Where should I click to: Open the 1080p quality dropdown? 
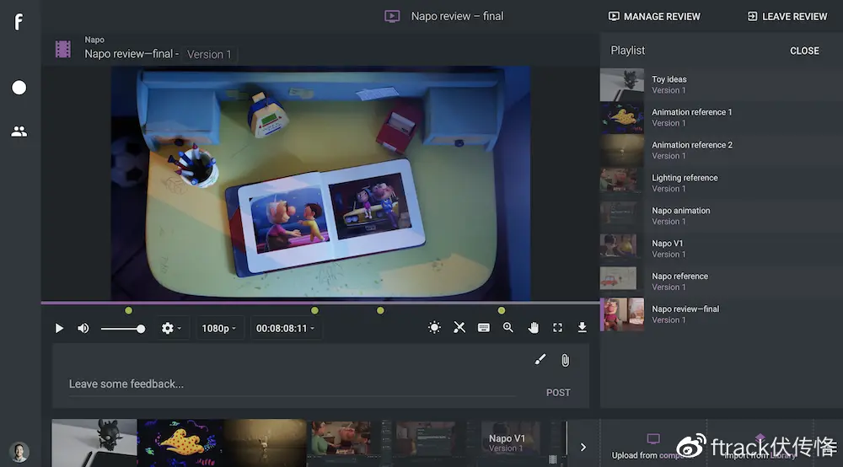click(x=219, y=329)
